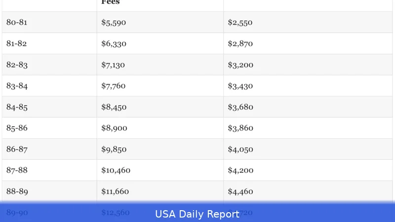Select the 82-83 year cell

(17, 65)
